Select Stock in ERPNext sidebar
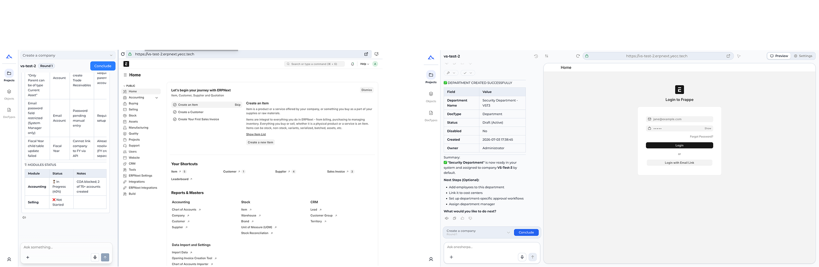 (x=133, y=116)
